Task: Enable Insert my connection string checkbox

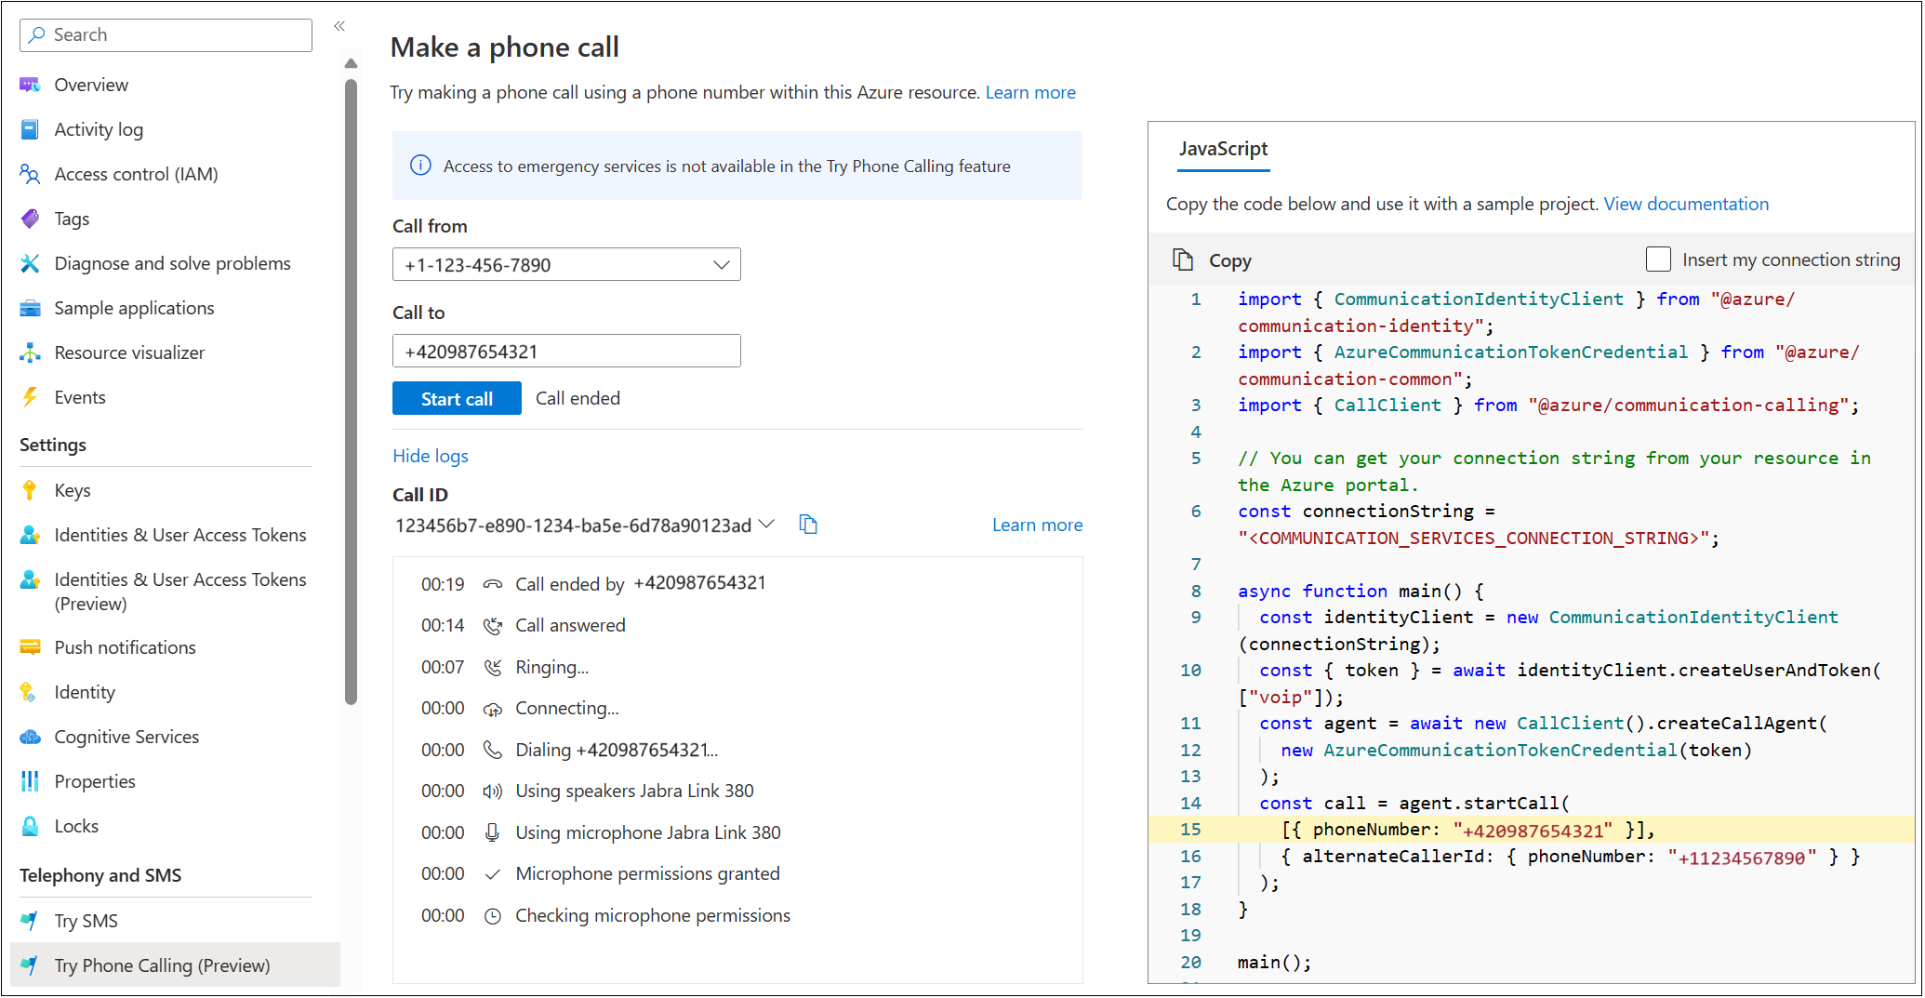Action: pyautogui.click(x=1658, y=259)
